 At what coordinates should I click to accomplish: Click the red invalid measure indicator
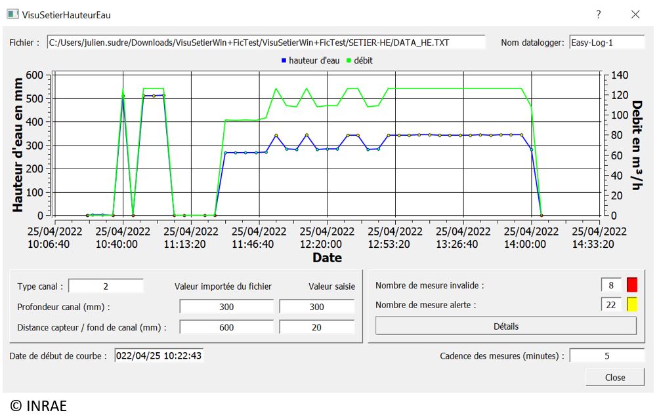pyautogui.click(x=632, y=285)
